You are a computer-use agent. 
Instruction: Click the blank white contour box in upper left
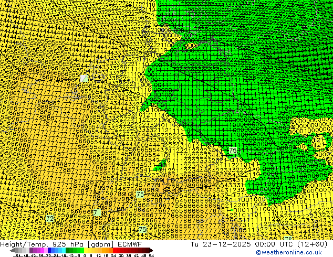[84, 78]
